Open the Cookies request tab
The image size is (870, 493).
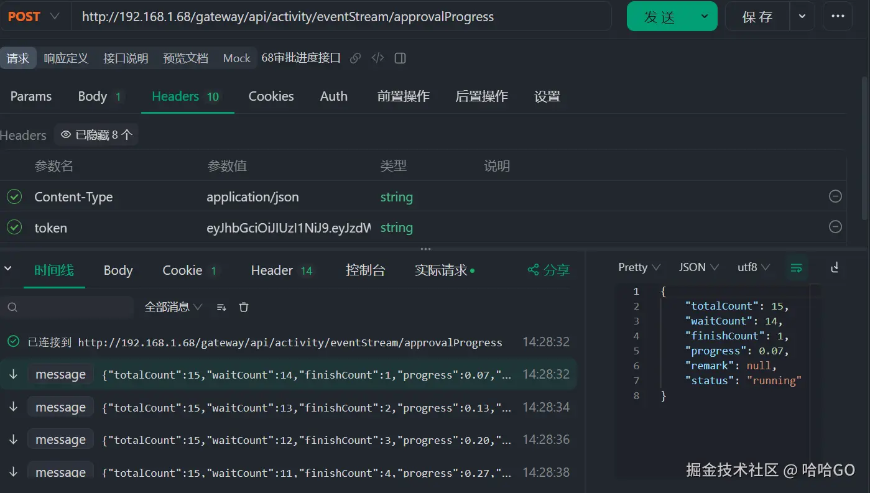(x=271, y=96)
